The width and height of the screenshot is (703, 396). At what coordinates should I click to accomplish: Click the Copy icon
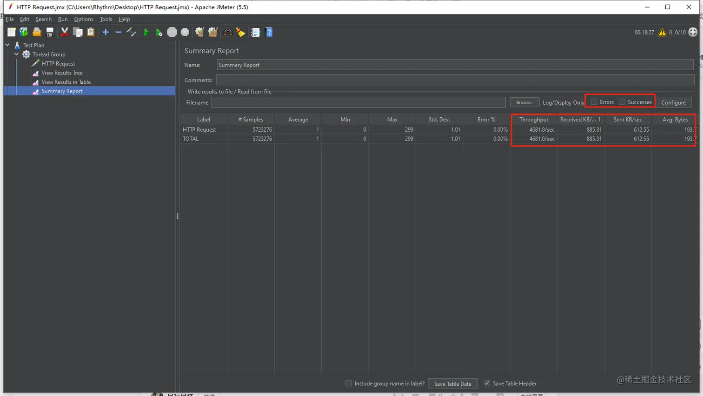(78, 32)
